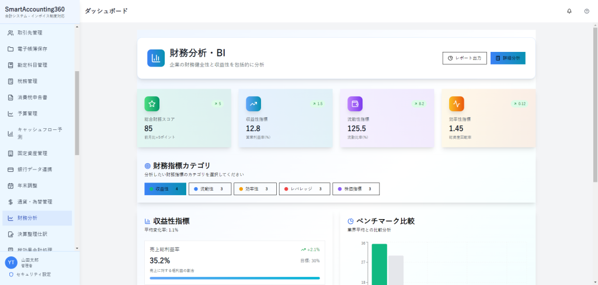This screenshot has width=598, height=285.
Task: Click the レポート出力 button
Action: (x=464, y=58)
